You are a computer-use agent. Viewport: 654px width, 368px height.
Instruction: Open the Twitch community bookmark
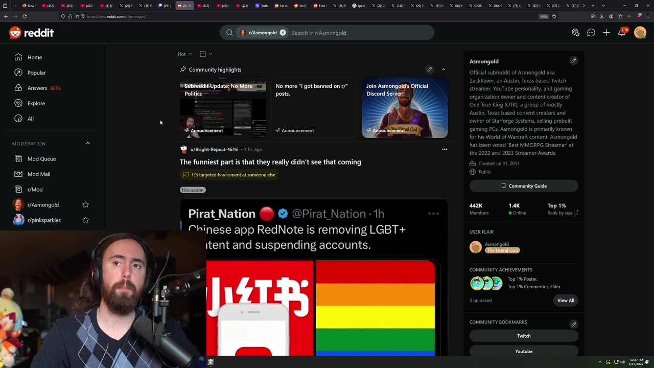click(x=524, y=336)
